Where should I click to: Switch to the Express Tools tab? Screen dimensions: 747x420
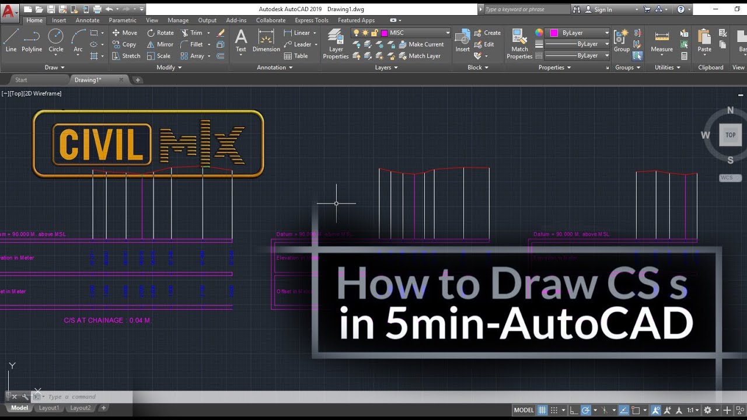point(312,20)
